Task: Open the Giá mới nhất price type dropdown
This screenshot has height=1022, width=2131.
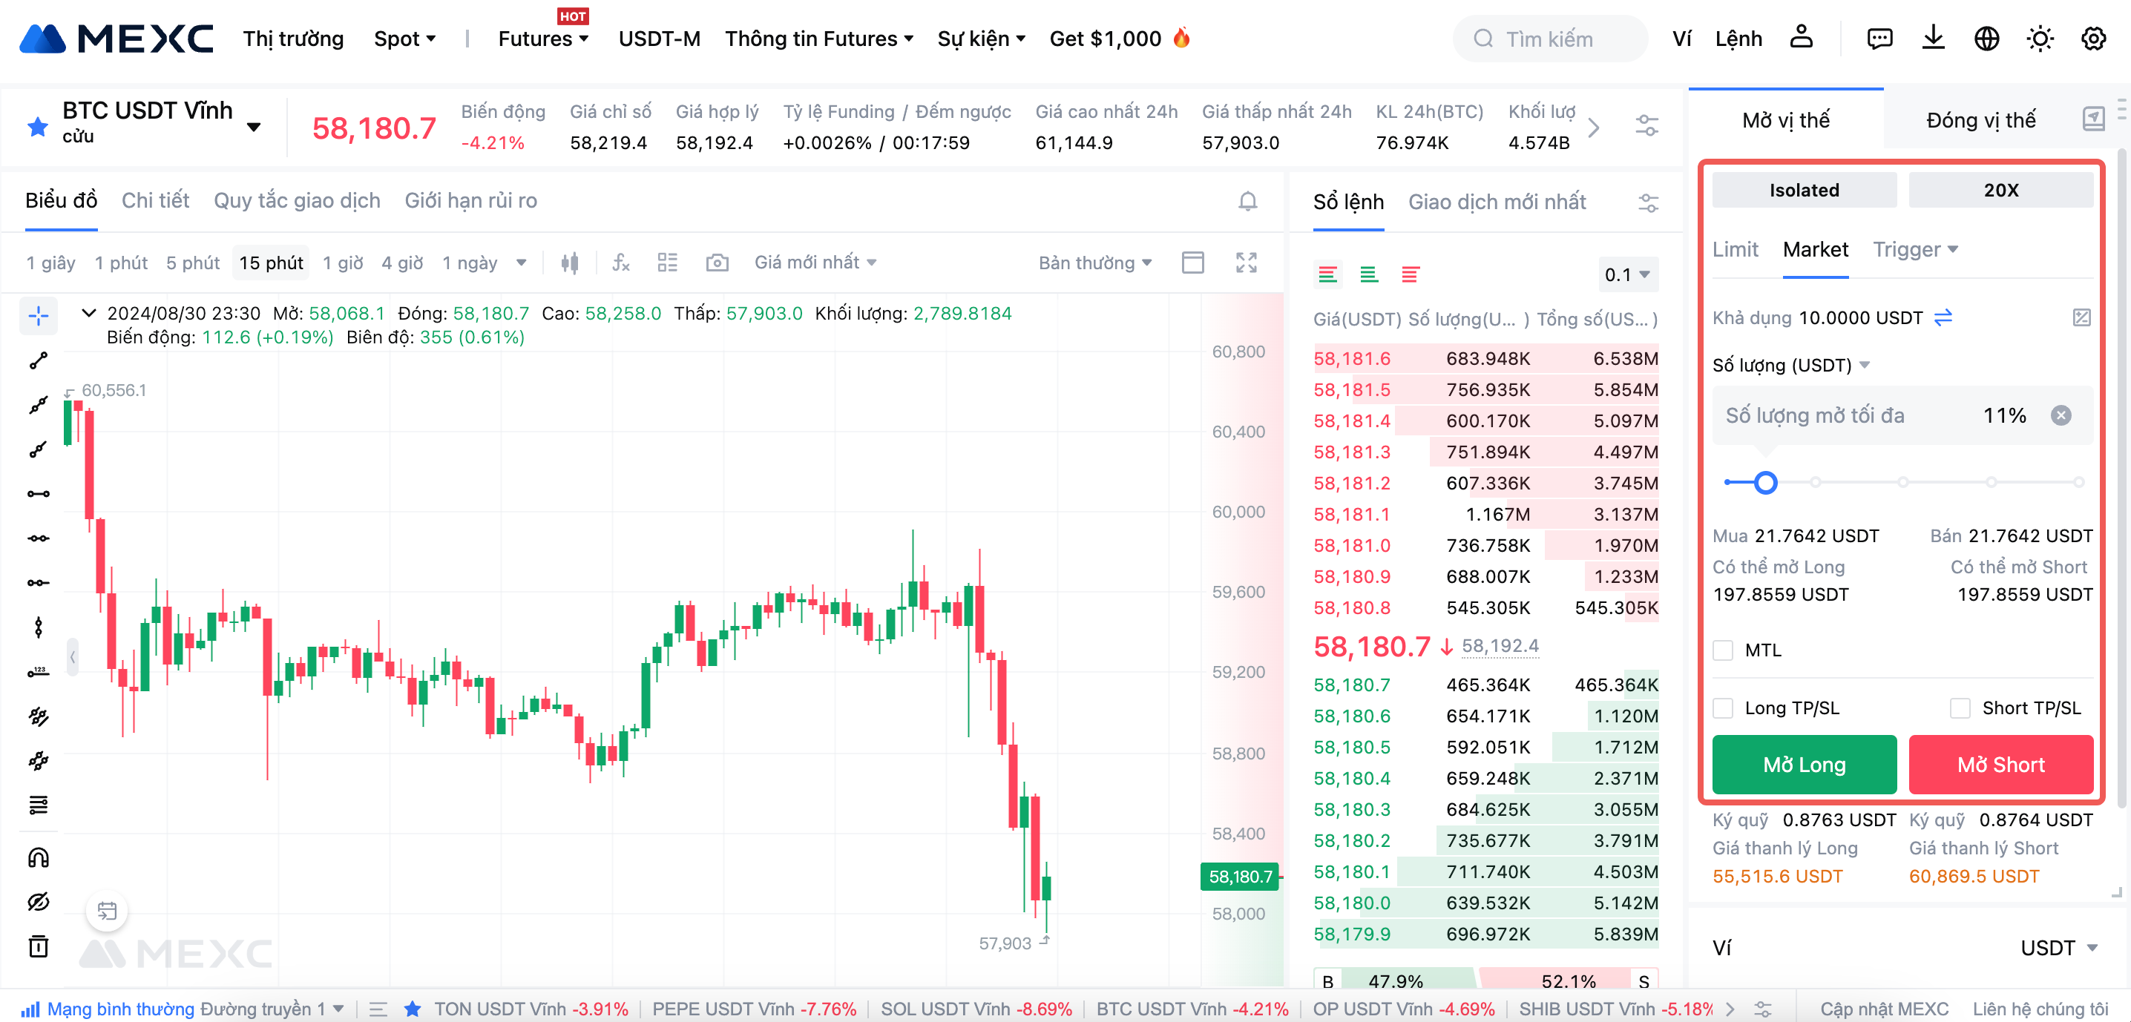Action: pos(815,262)
